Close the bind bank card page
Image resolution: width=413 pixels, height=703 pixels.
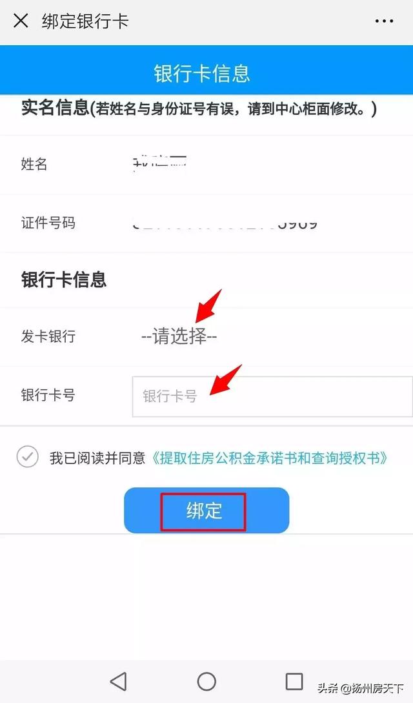21,21
